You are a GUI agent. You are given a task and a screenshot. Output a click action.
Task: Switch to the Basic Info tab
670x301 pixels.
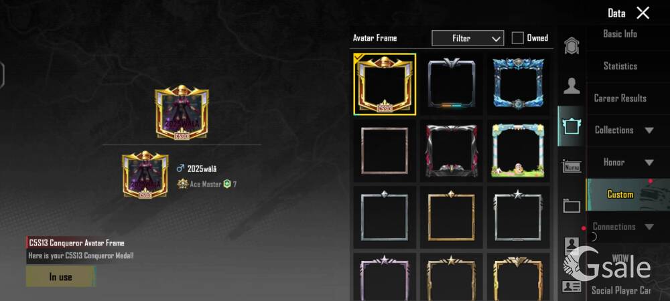click(620, 34)
